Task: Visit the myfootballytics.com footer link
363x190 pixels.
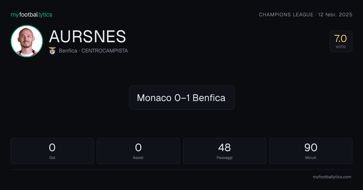Action: tap(332, 177)
